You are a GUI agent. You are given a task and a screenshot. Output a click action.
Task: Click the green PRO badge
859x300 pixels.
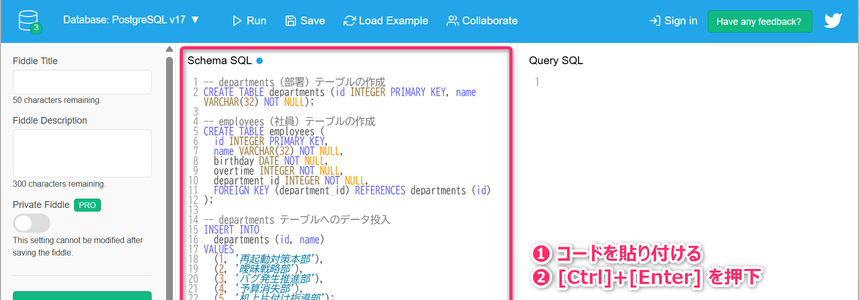[87, 205]
